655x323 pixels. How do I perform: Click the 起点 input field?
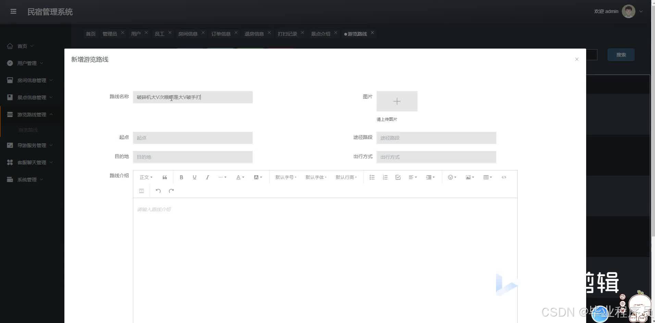pyautogui.click(x=193, y=138)
